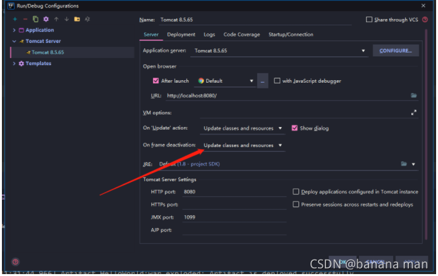Create new folder for configurations

[x=77, y=19]
